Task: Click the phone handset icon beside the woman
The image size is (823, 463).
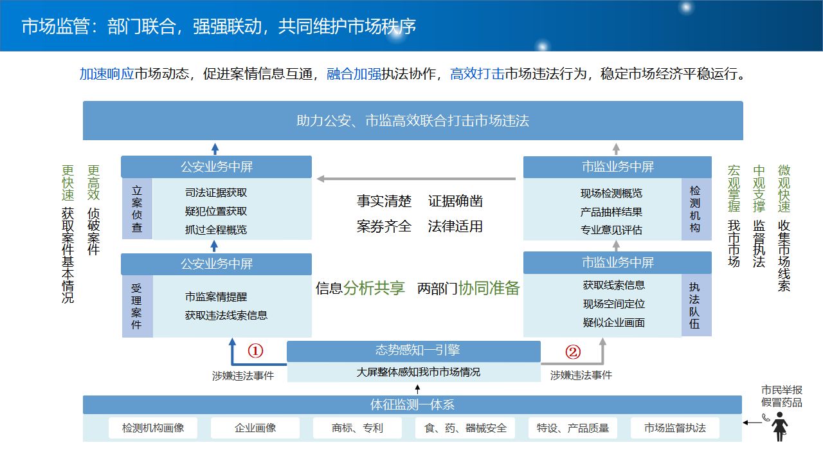Action: point(766,417)
